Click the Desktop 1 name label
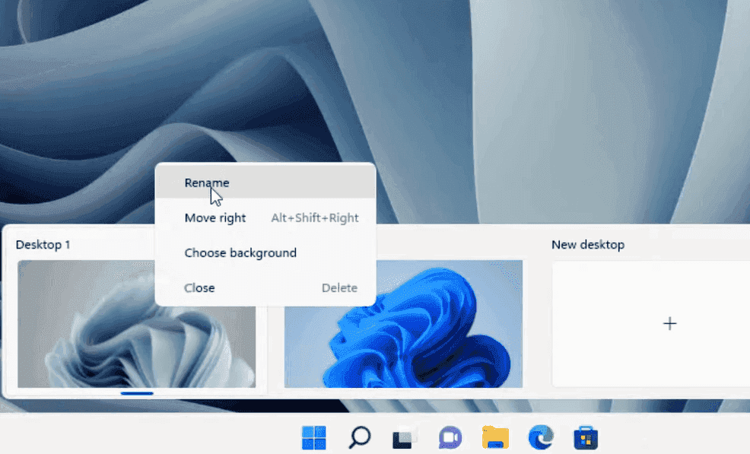The image size is (750, 454). [43, 244]
